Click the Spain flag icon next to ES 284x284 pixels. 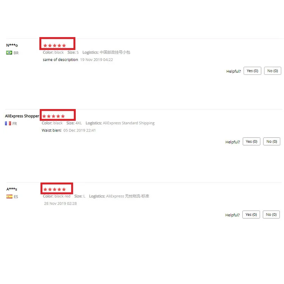9,197
